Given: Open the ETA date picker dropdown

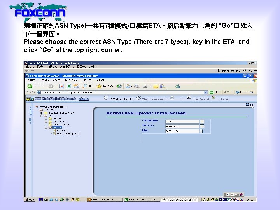Looking at the screenshot, I should tap(201, 131).
